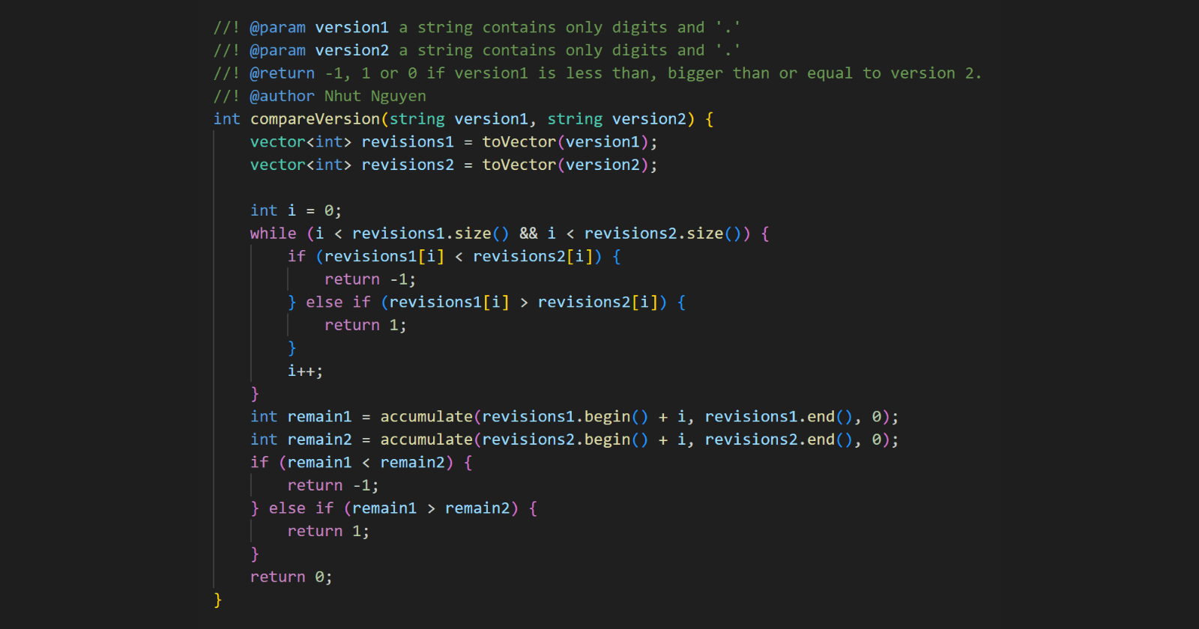Click the @author tag in the comment
Screen dimensions: 1199x629
click(x=282, y=96)
